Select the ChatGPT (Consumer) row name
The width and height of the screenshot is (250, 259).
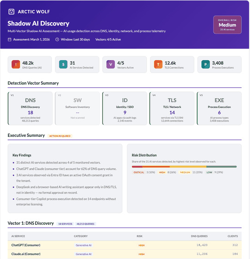pos(26,245)
